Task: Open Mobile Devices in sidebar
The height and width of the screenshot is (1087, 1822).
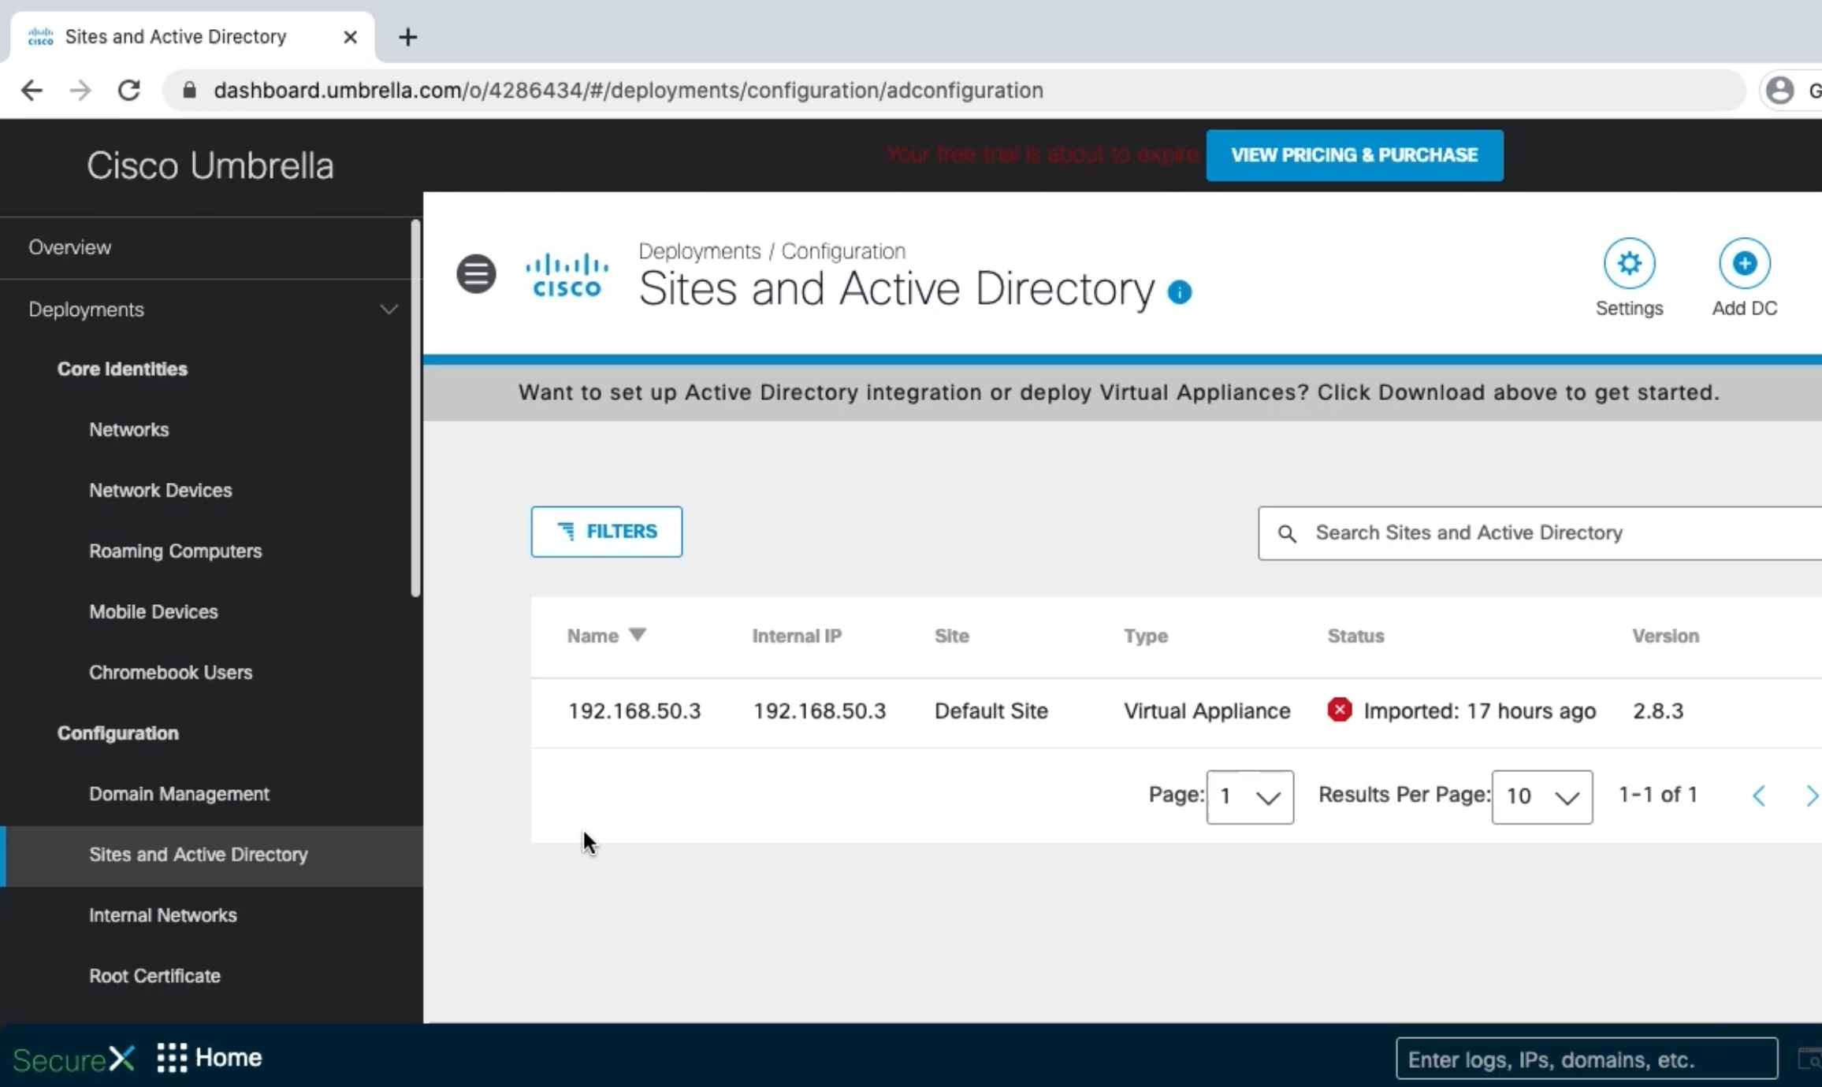Action: pyautogui.click(x=153, y=611)
